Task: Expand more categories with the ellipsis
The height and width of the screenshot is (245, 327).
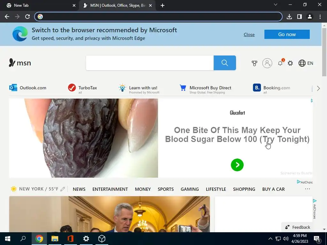Action: [x=308, y=189]
